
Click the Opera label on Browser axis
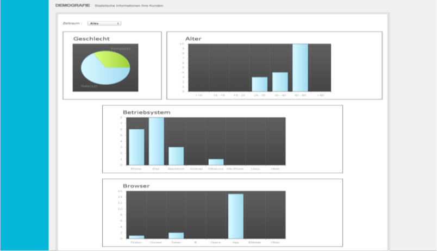216,242
